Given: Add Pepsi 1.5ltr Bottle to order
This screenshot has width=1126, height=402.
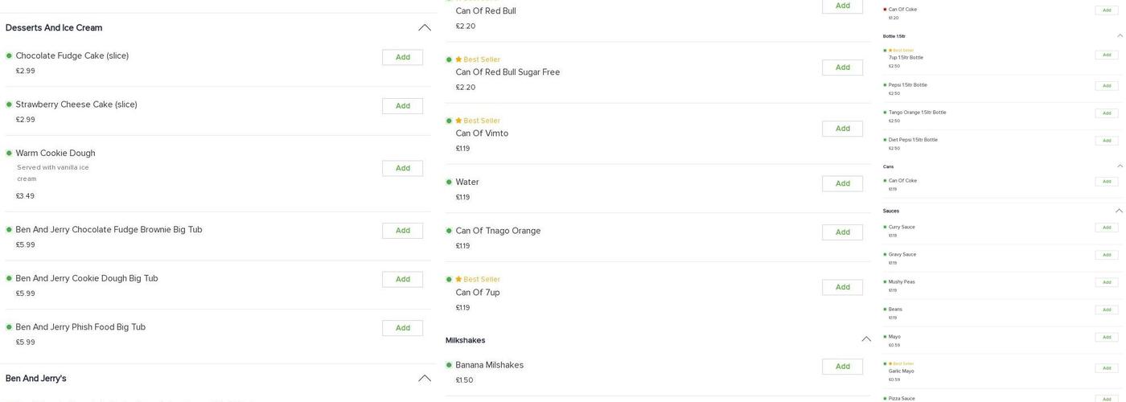Looking at the screenshot, I should click(x=1106, y=86).
